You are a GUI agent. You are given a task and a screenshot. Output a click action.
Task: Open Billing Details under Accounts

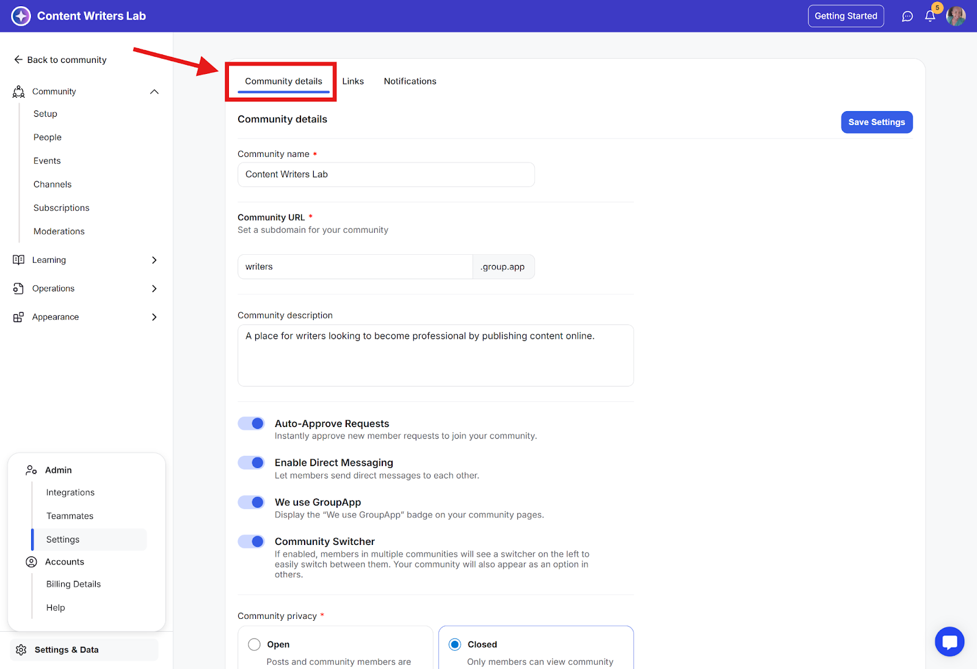73,584
